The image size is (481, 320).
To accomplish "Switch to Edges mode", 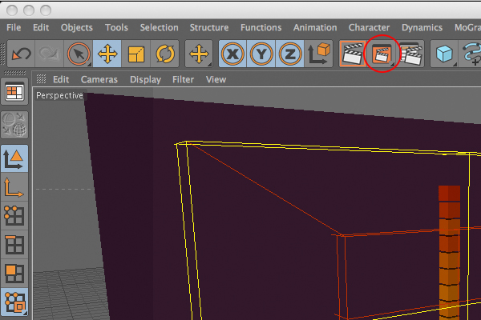I will 14,244.
